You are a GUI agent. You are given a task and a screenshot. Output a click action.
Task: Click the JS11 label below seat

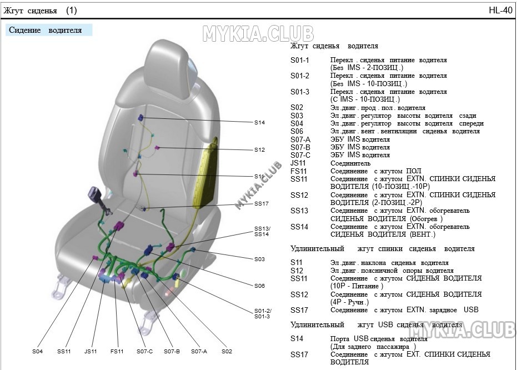[x=91, y=352]
